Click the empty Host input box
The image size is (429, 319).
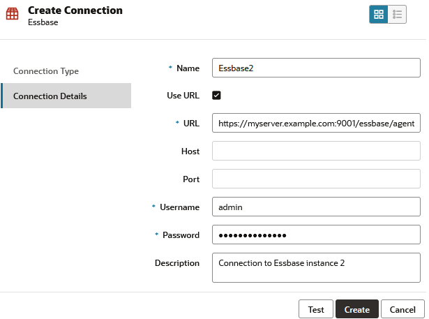(316, 151)
